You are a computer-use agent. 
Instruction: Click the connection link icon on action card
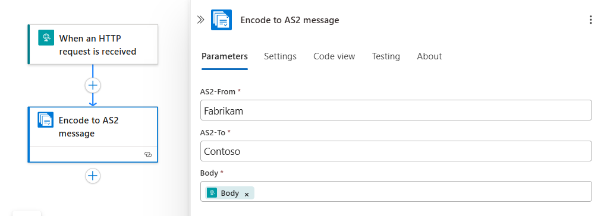pos(149,154)
